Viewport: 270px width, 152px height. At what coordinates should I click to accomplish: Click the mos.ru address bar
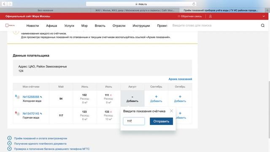pos(141,4)
